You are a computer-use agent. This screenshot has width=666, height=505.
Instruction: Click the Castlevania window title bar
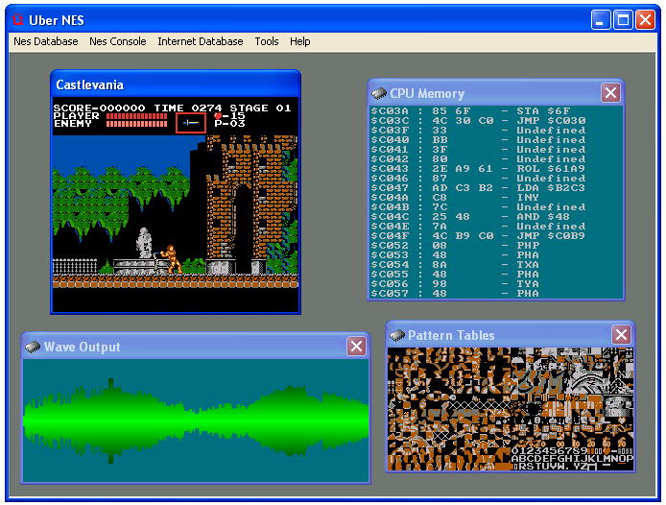pyautogui.click(x=176, y=84)
